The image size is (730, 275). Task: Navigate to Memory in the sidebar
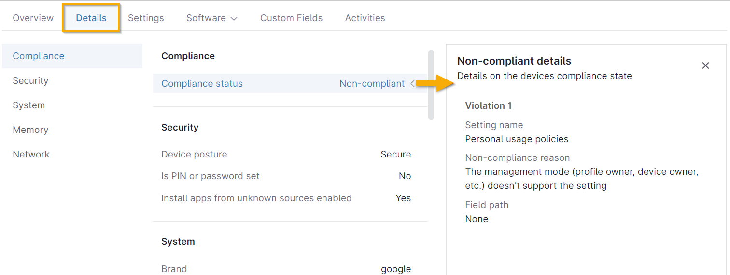click(30, 130)
